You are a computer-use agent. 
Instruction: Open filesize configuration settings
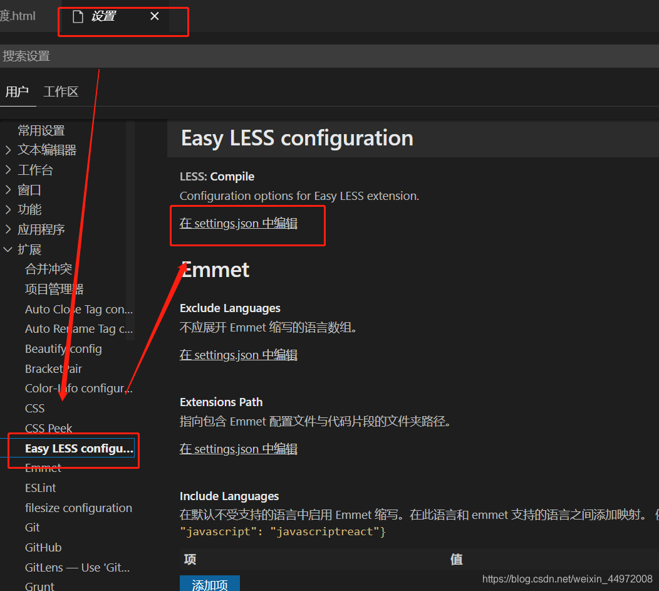tap(78, 508)
